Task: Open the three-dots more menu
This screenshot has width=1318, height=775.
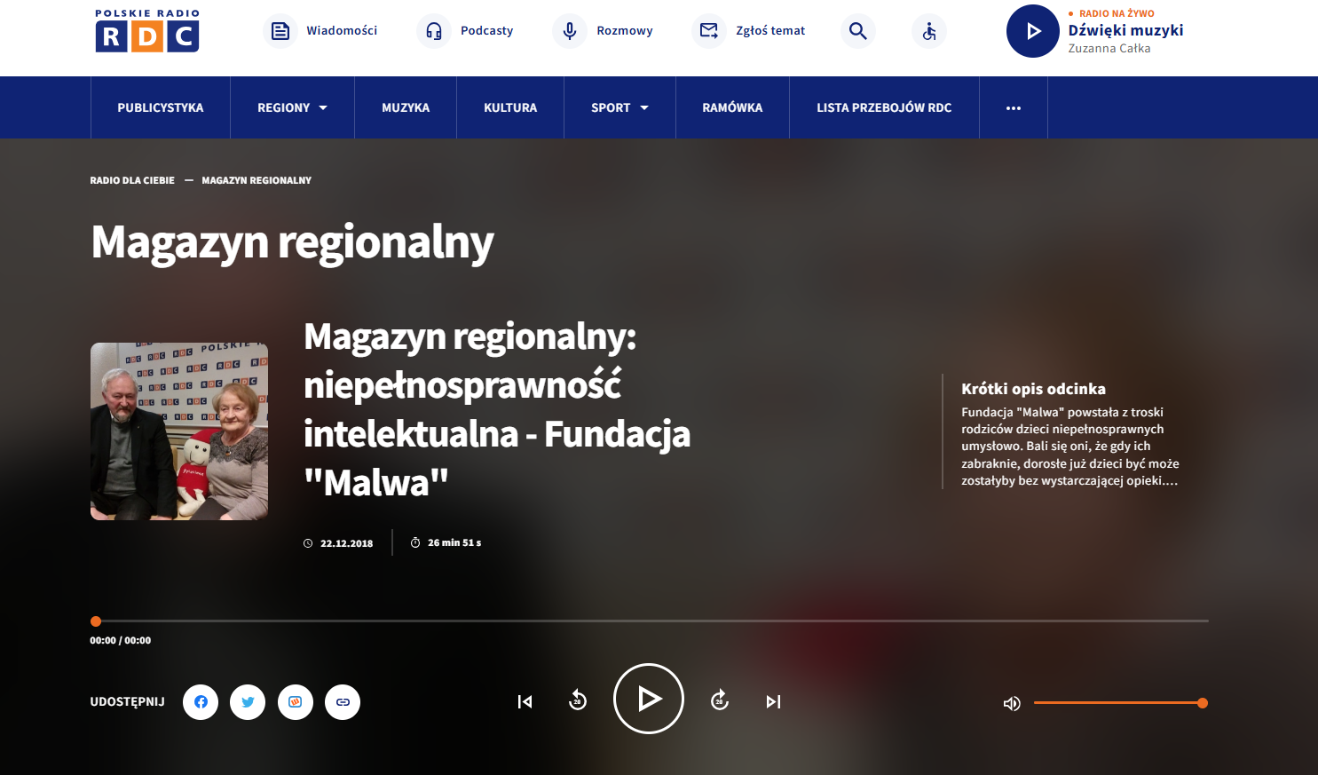Action: (x=1013, y=107)
